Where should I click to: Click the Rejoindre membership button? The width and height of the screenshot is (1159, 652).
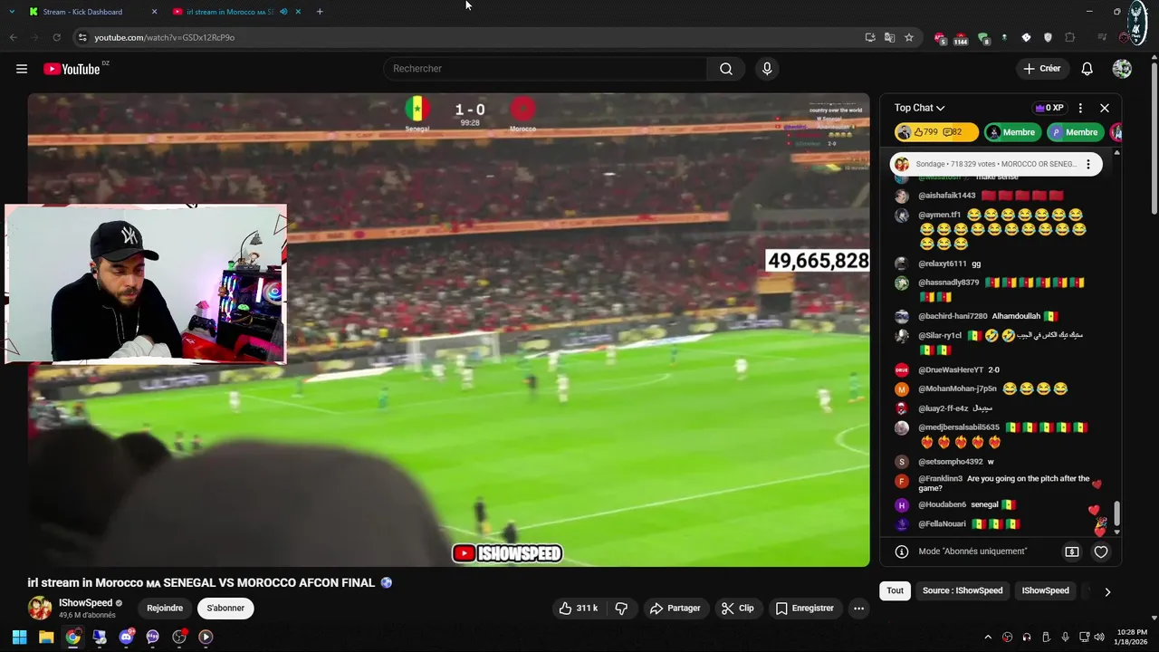[165, 609]
